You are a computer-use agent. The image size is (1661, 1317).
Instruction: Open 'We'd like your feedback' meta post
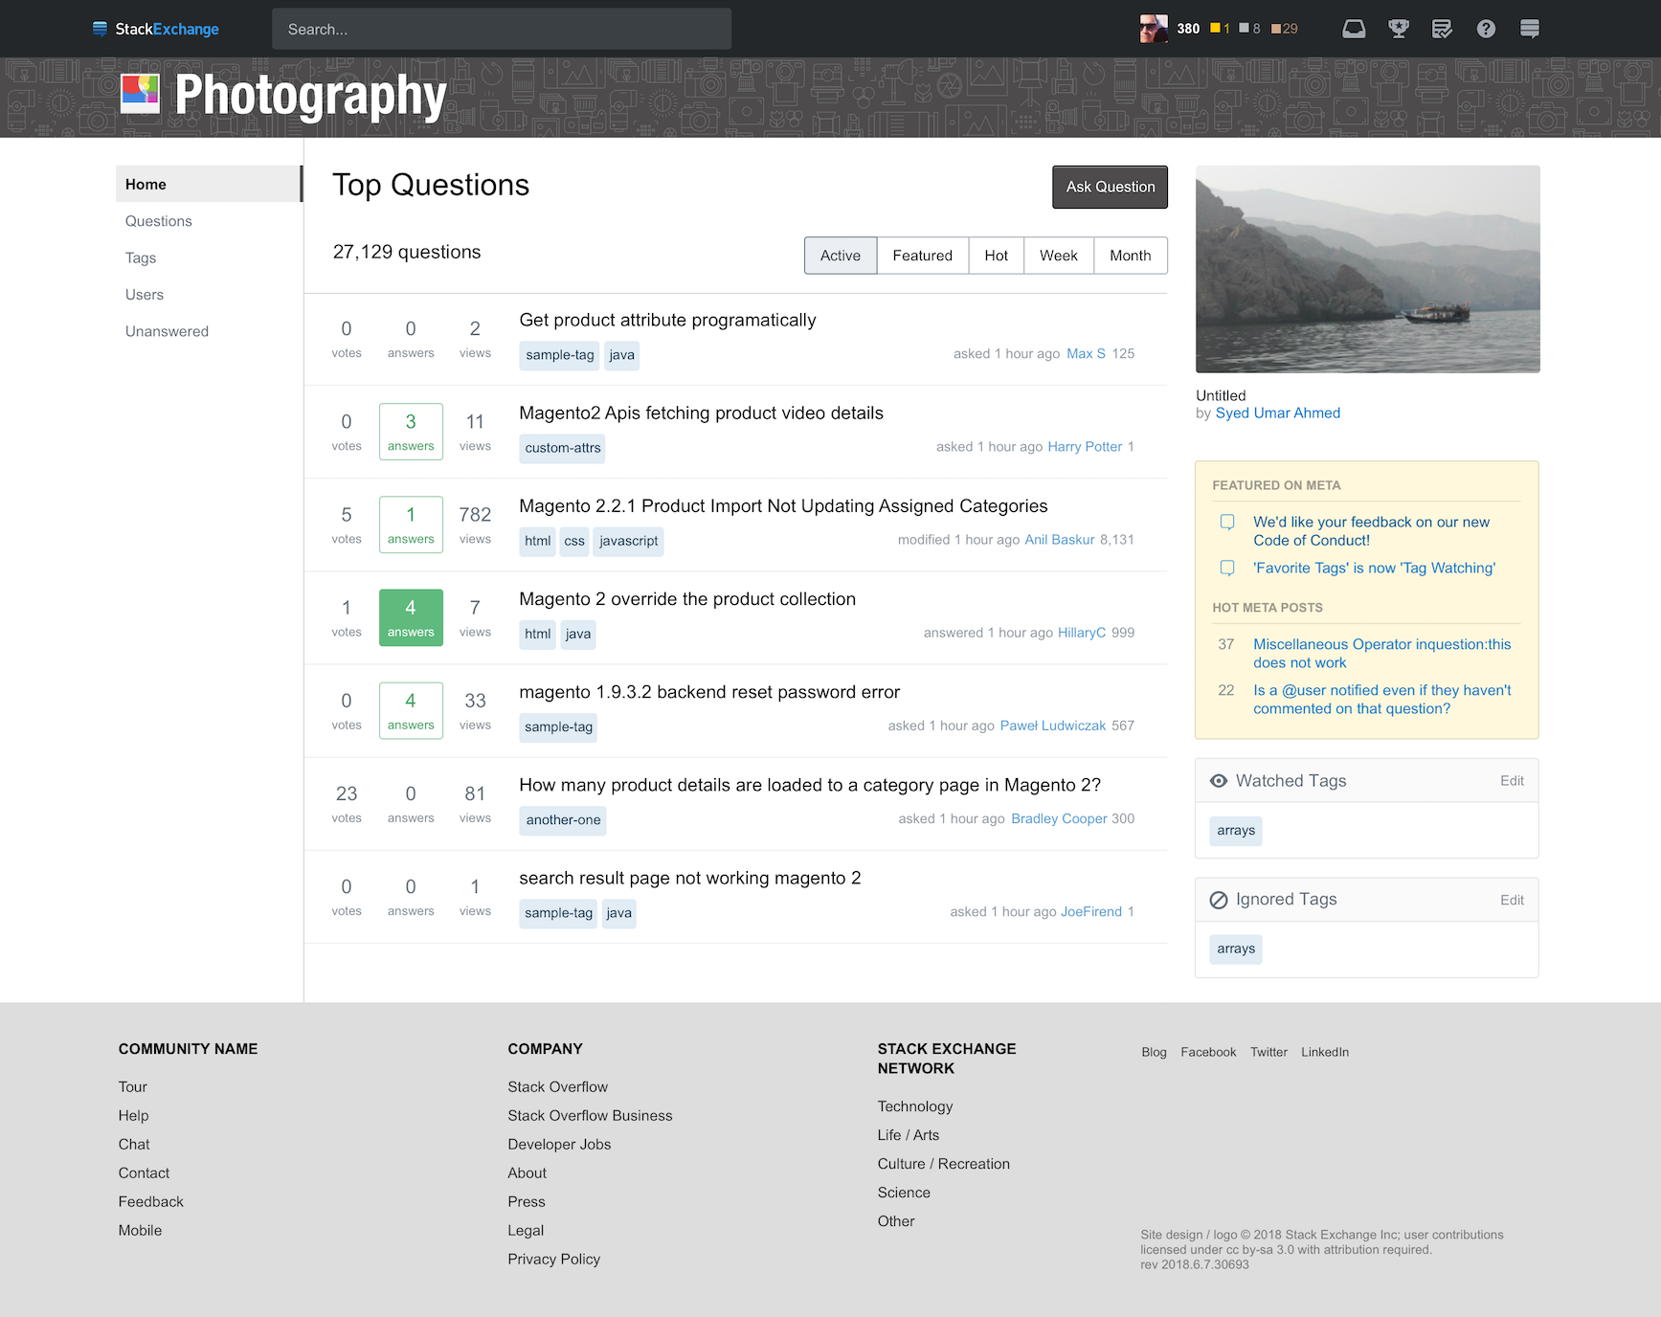pos(1371,531)
